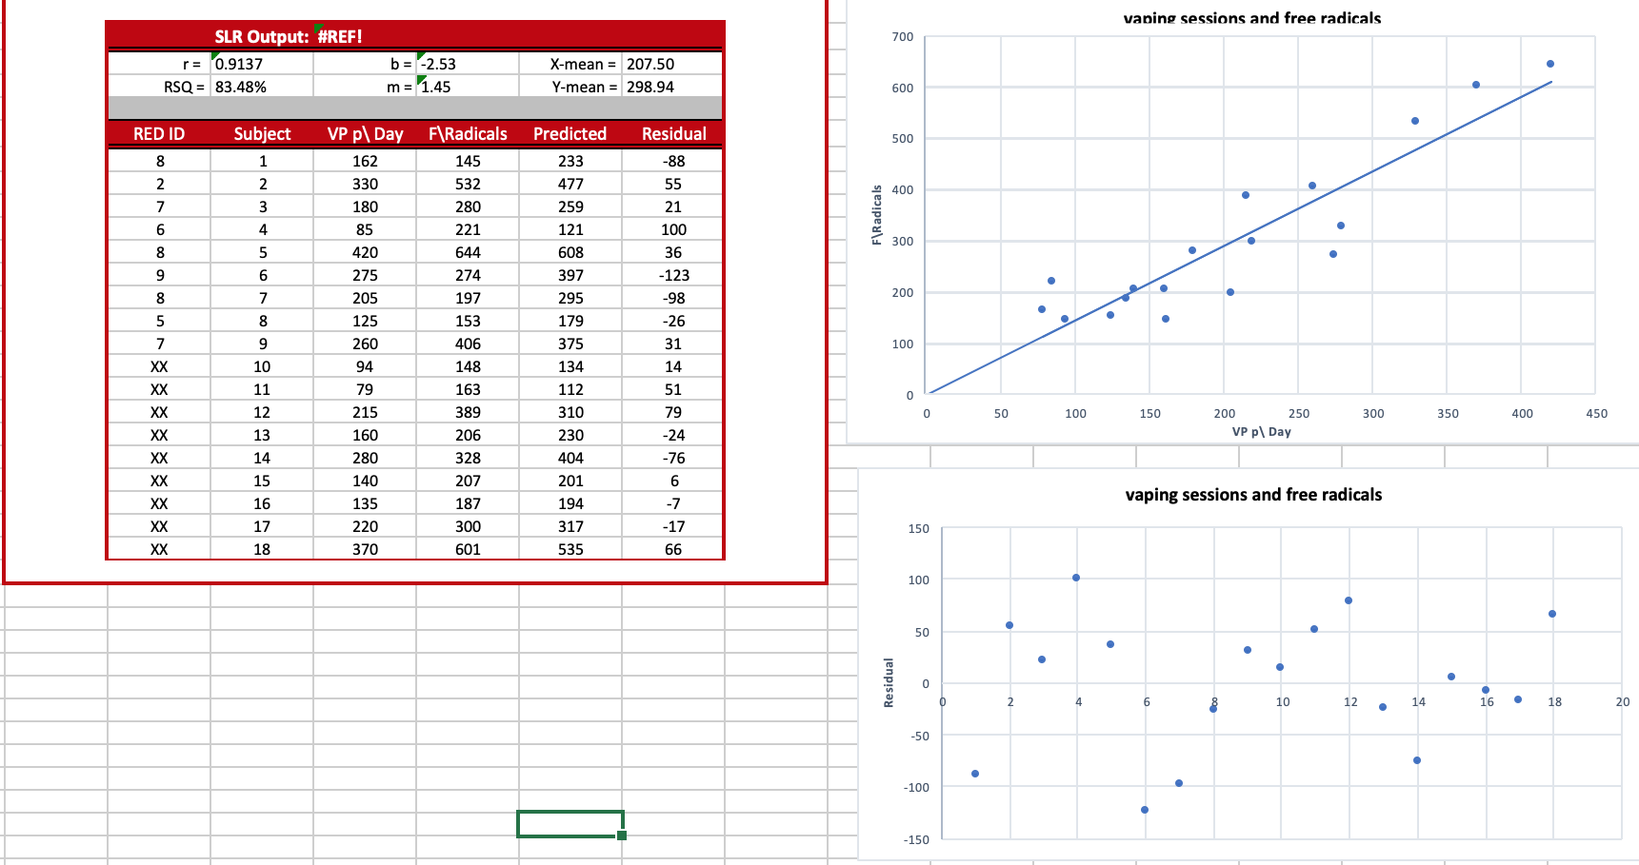Select the Predicted column header
The image size is (1639, 865).
tap(570, 134)
